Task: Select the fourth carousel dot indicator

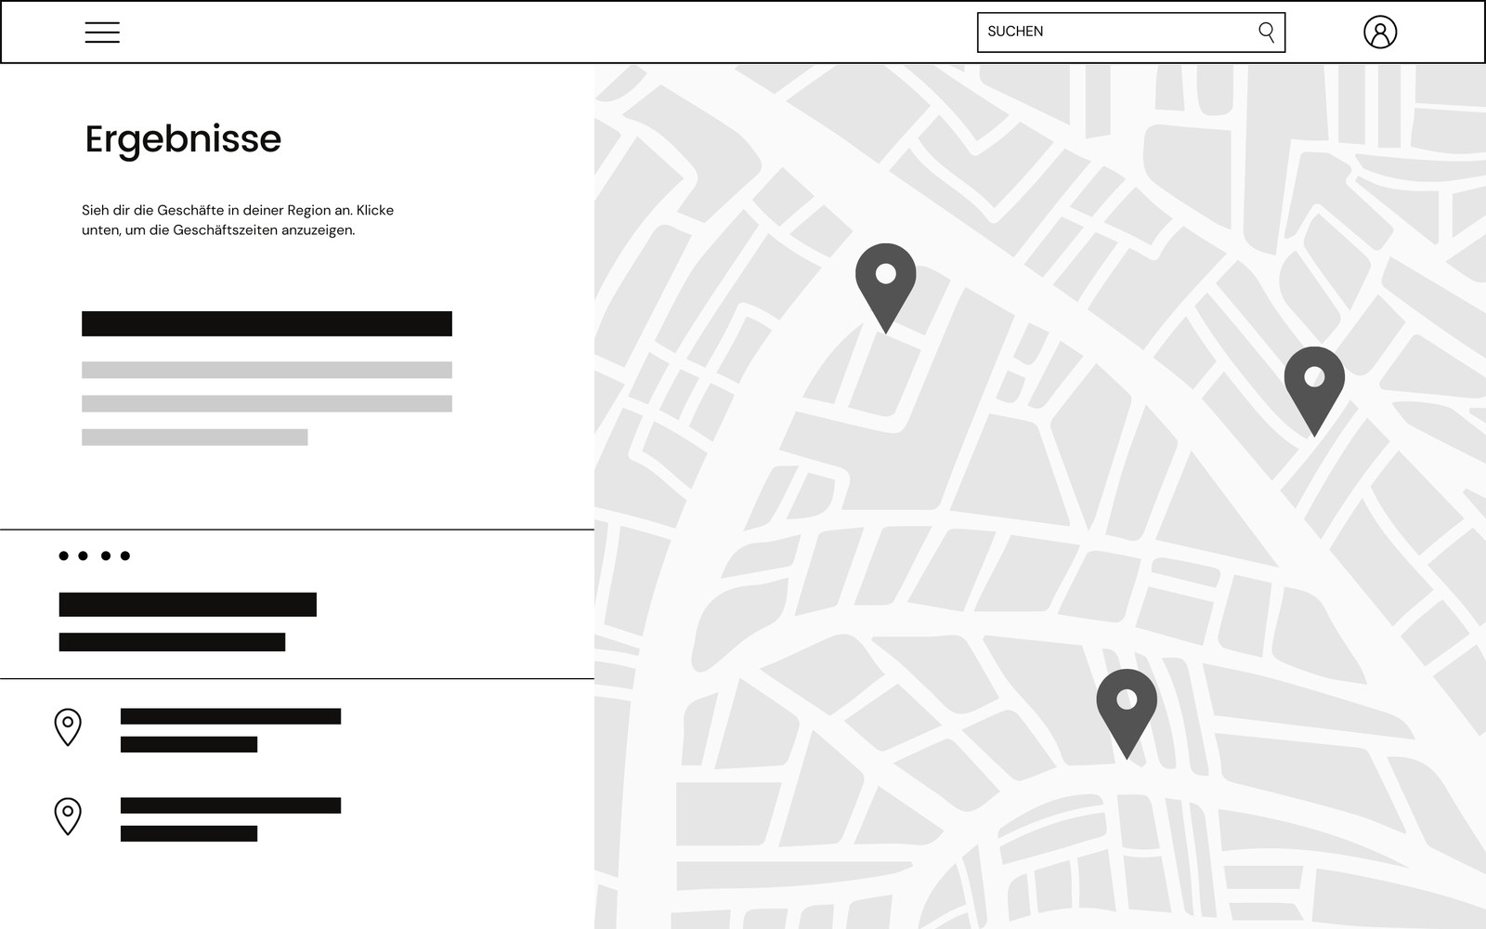Action: (x=125, y=556)
